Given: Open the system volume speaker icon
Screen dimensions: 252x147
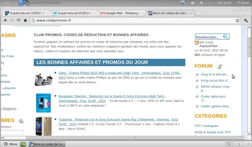Looking at the screenshot, I should (x=192, y=3).
